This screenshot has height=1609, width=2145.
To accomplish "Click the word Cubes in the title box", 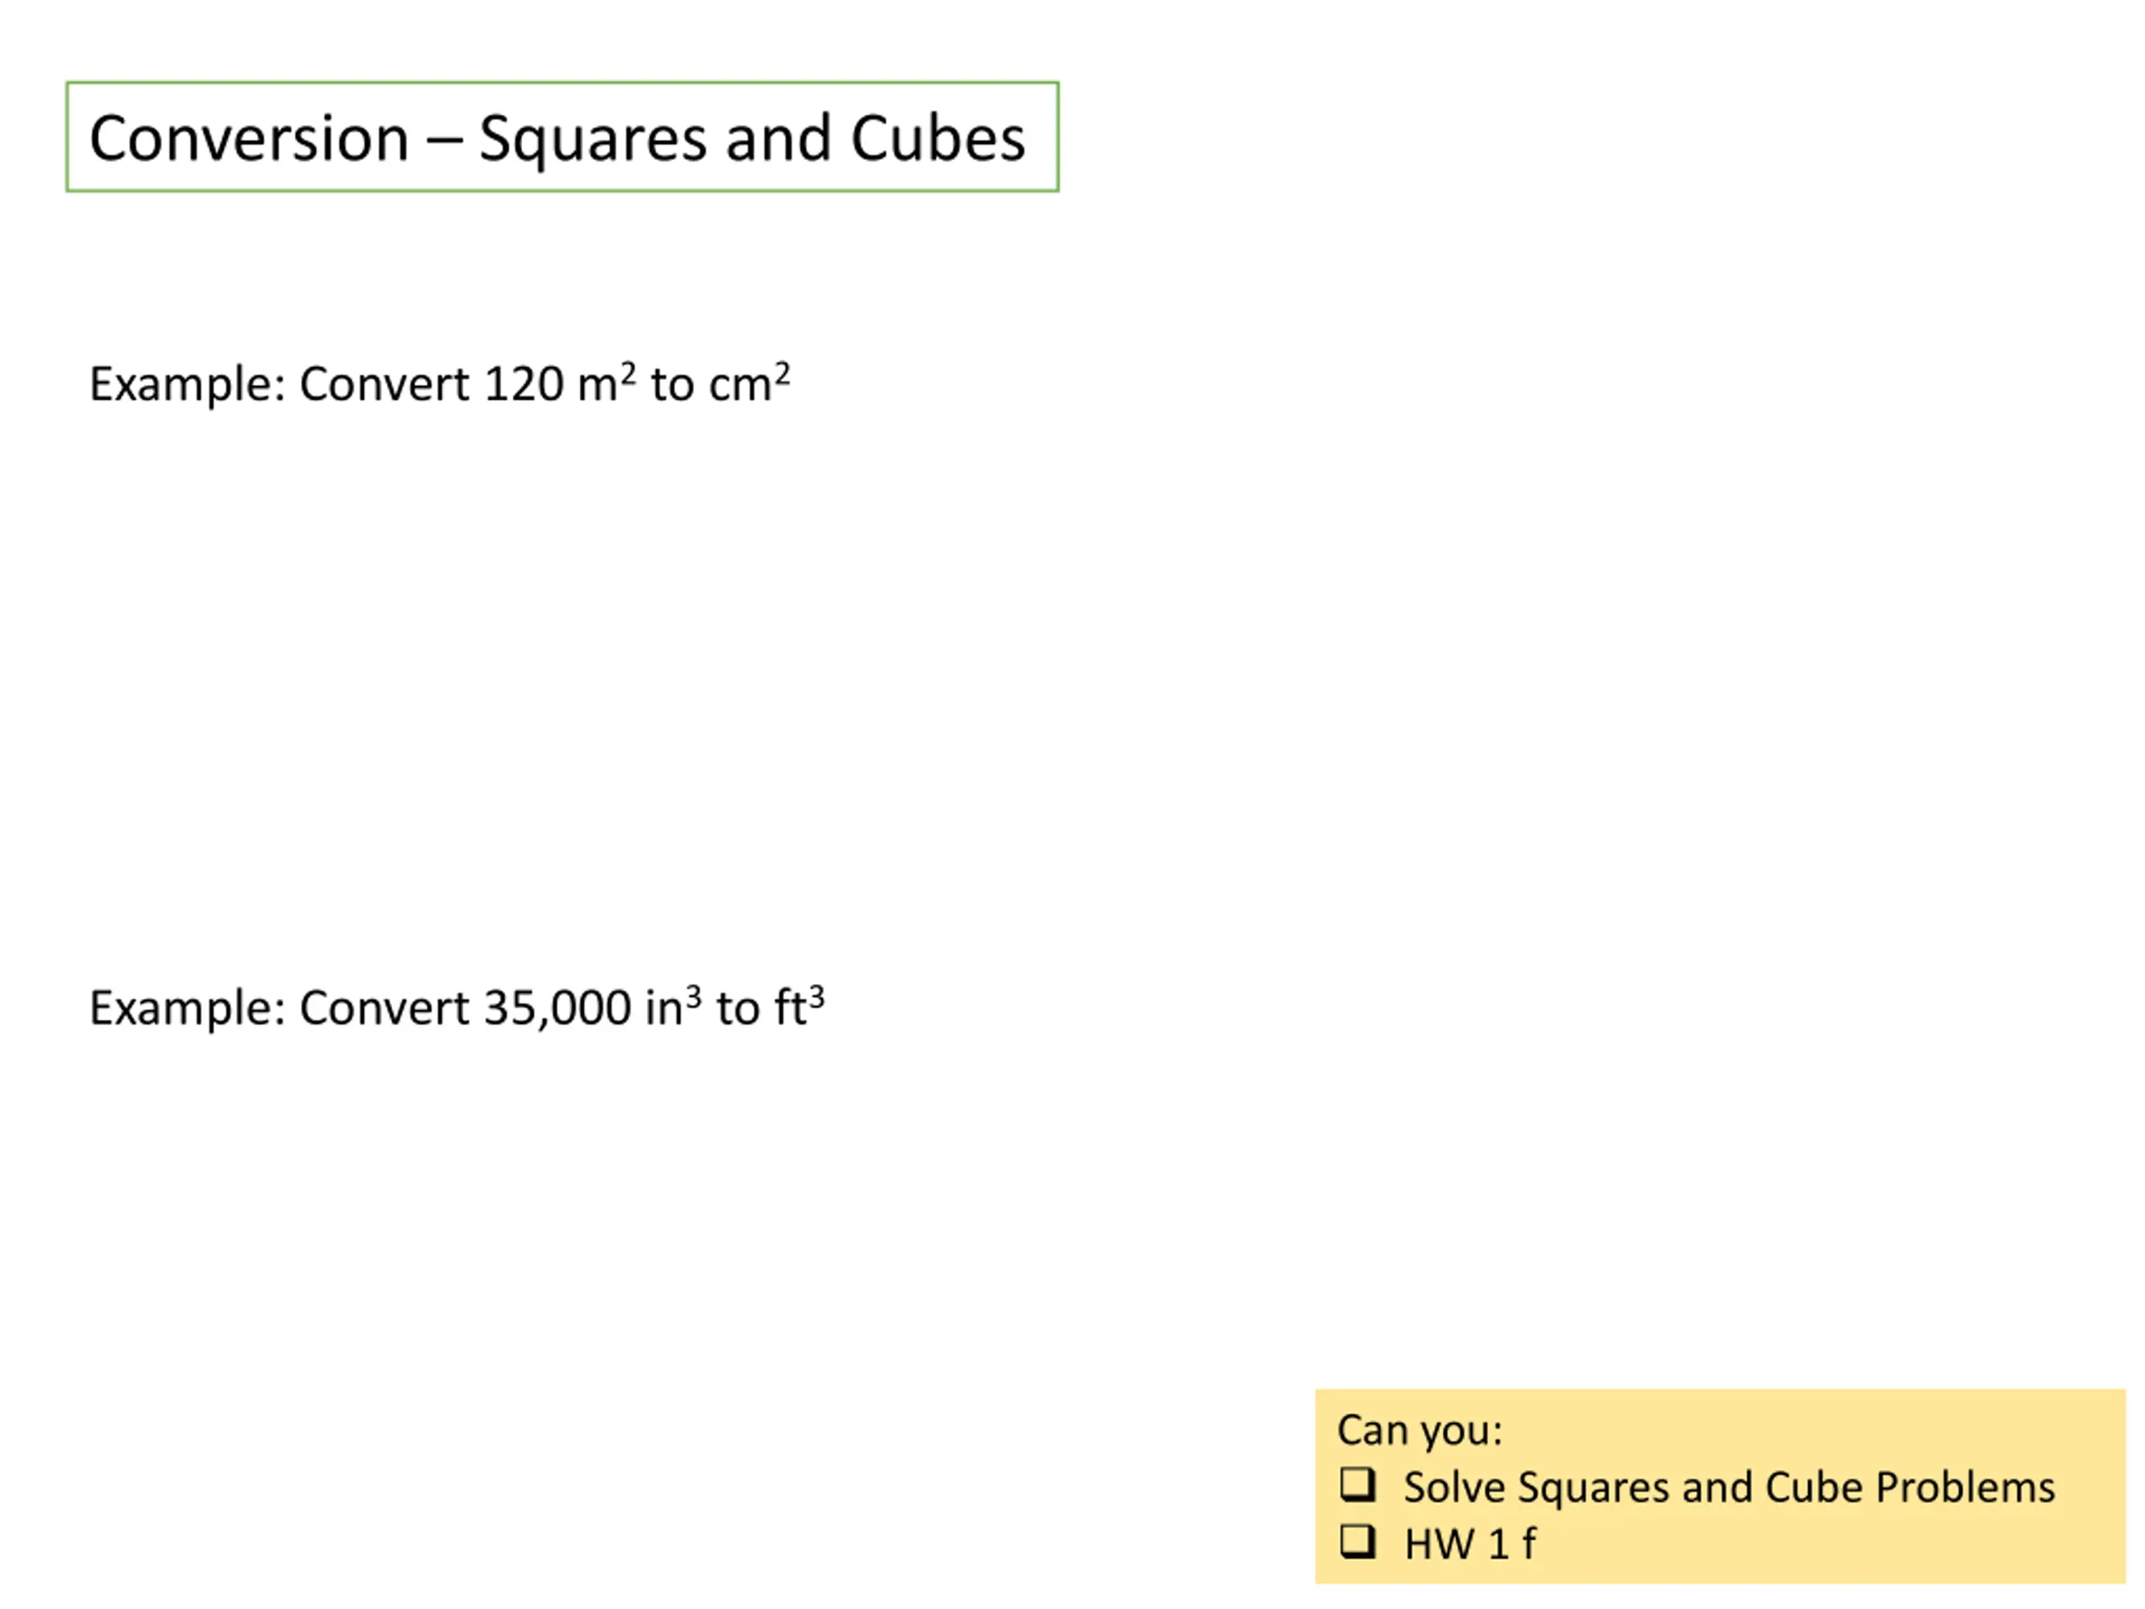I will (938, 137).
